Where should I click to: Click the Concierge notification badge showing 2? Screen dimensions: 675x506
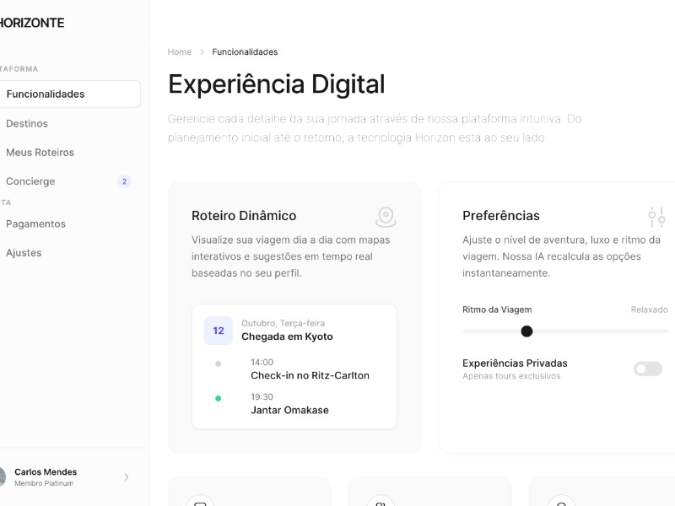pos(124,181)
